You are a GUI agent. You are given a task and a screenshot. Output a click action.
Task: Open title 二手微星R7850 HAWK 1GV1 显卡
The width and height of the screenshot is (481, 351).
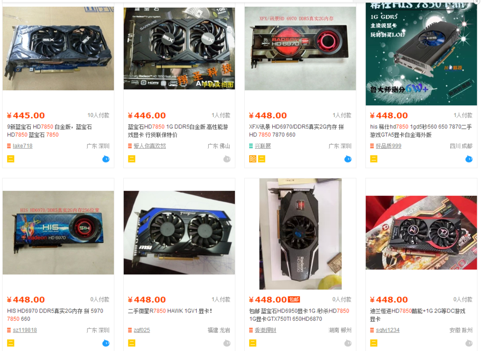pyautogui.click(x=170, y=311)
